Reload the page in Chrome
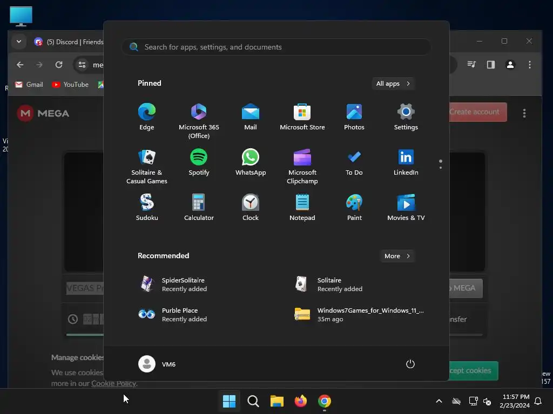 (x=59, y=65)
